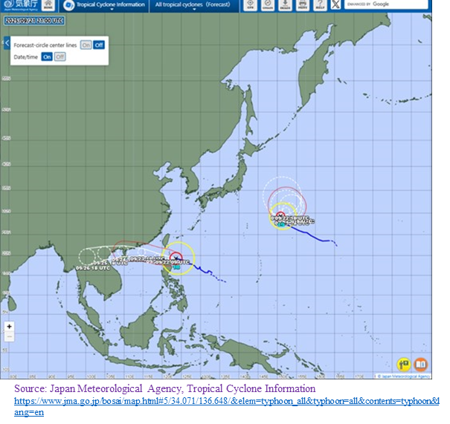Viewport: 450px width, 424px height.
Task: Turn forecast-circle center lines On
Action: [86, 45]
